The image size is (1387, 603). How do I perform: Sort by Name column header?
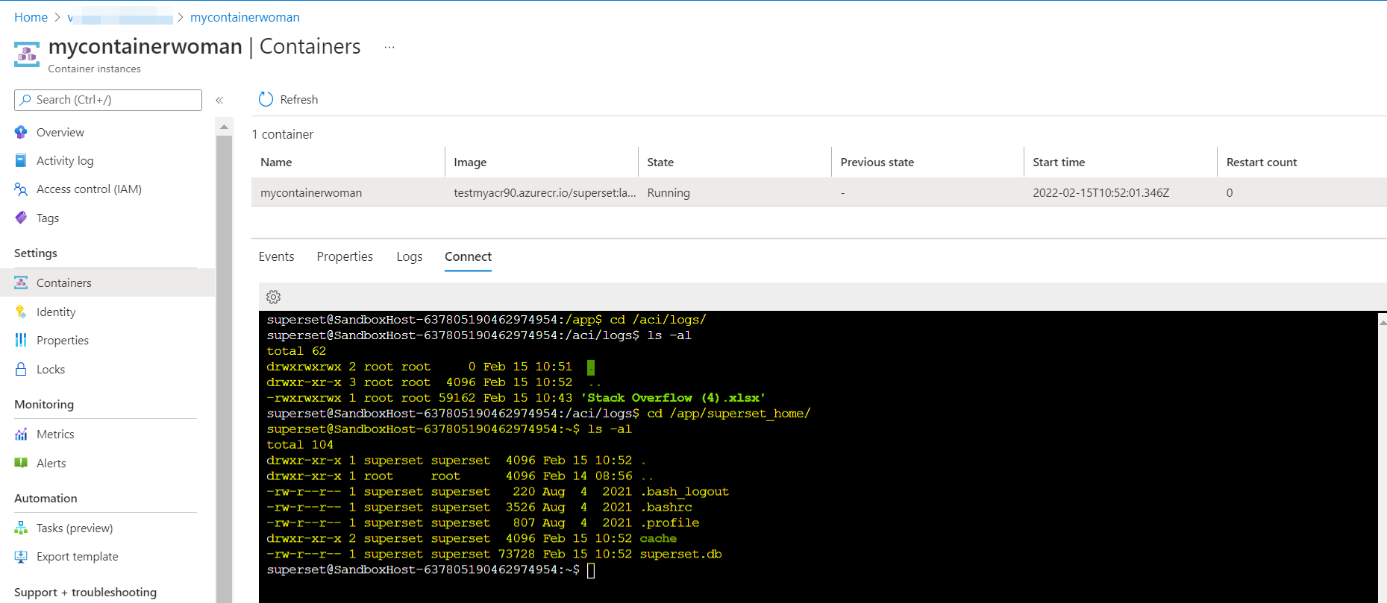point(276,162)
